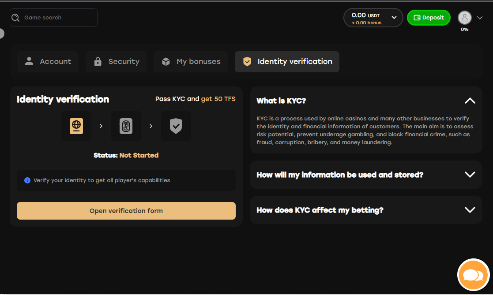The width and height of the screenshot is (493, 295).
Task: Click the get 50 TFS text
Action: pos(218,99)
